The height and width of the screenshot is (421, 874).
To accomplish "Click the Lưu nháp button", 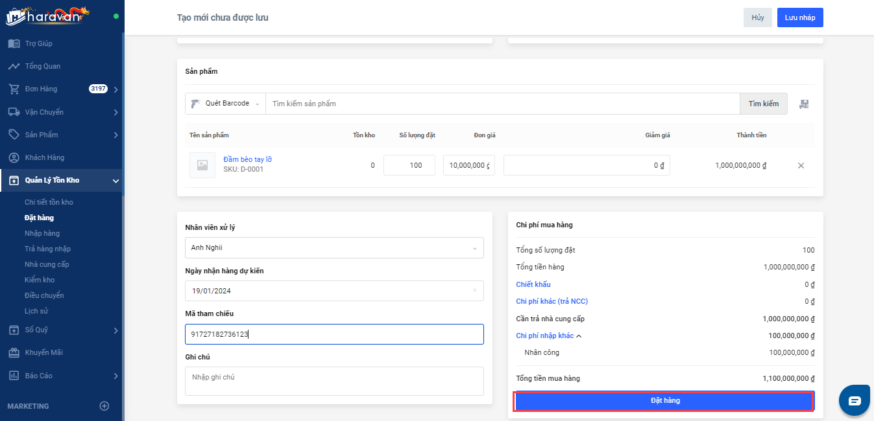I will (x=799, y=17).
